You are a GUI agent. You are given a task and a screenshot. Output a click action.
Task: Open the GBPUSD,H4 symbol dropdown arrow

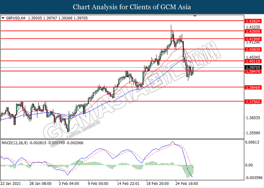tap(3, 18)
